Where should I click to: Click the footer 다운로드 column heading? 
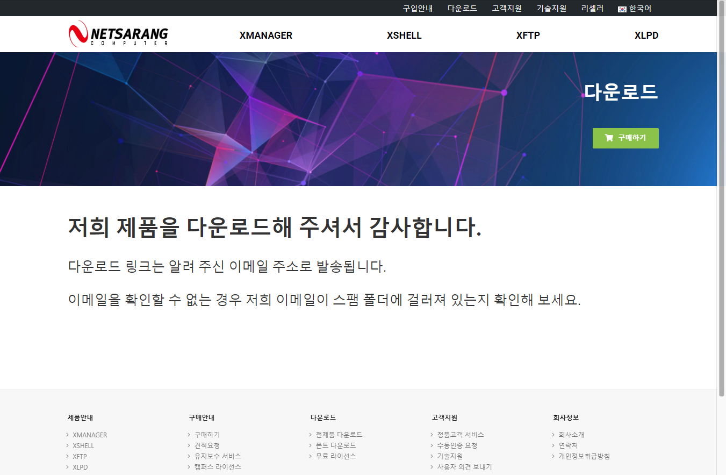324,417
